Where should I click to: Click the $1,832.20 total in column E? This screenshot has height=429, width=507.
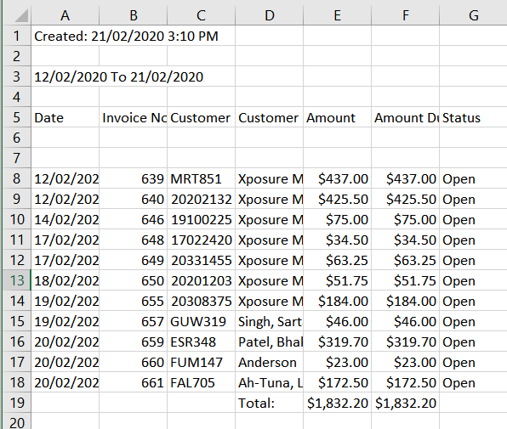(337, 403)
